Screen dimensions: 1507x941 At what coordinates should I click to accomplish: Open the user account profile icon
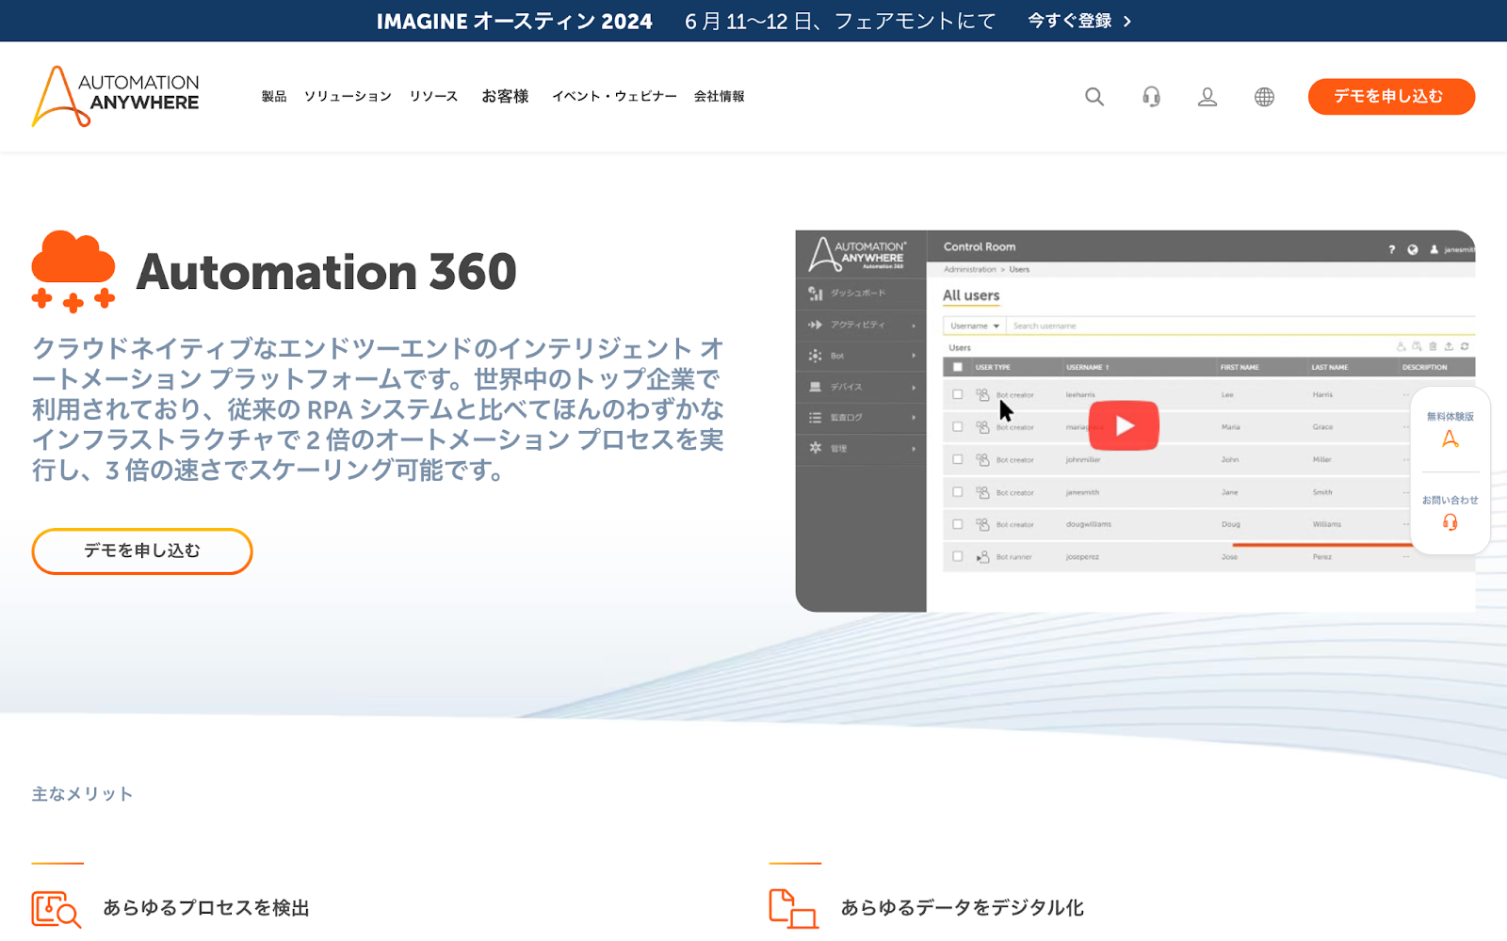(x=1207, y=96)
